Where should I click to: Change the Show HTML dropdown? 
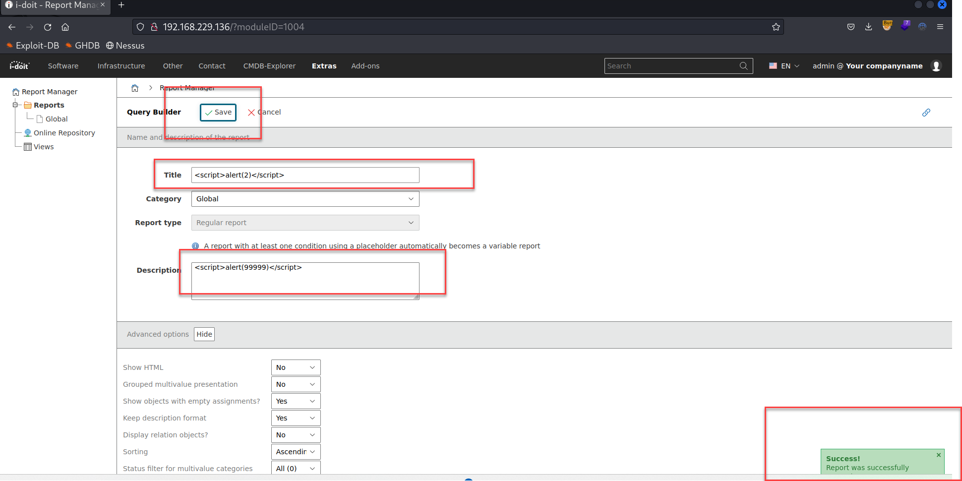coord(296,367)
